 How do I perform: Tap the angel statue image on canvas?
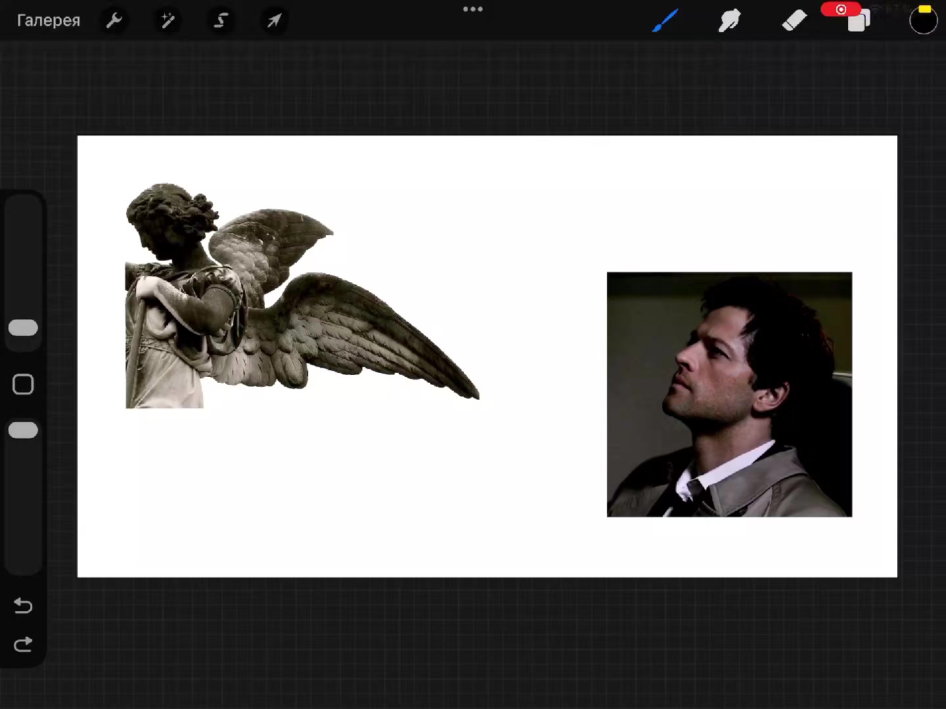click(x=302, y=295)
